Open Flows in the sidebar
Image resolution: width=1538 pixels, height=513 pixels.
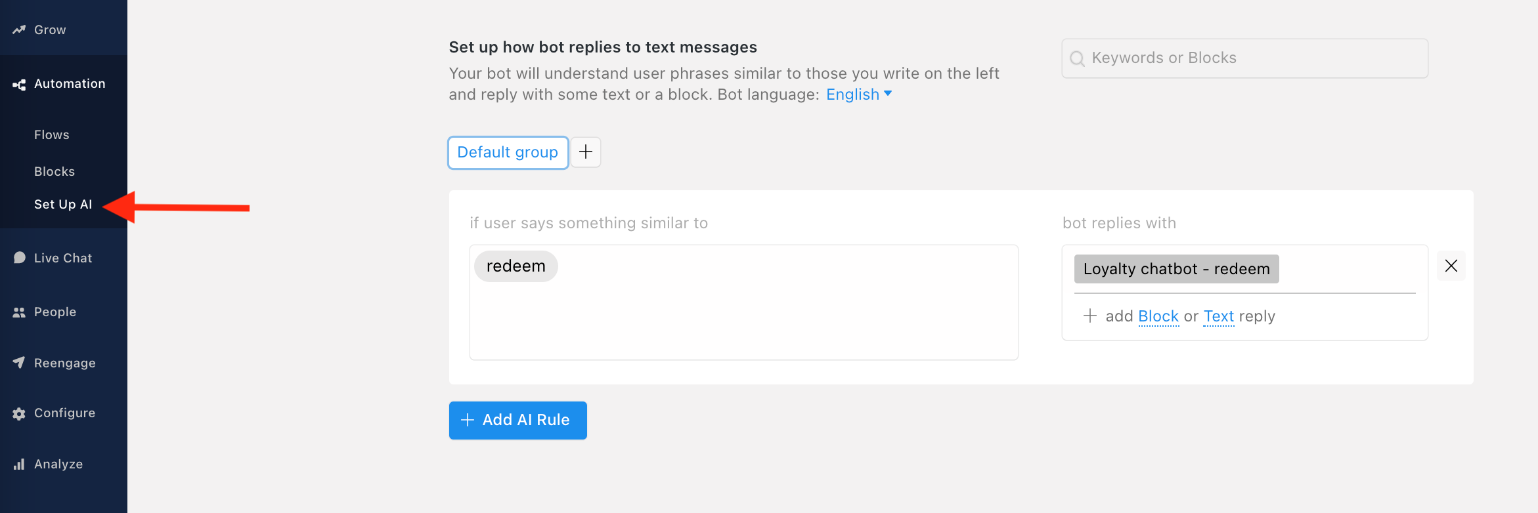[52, 134]
